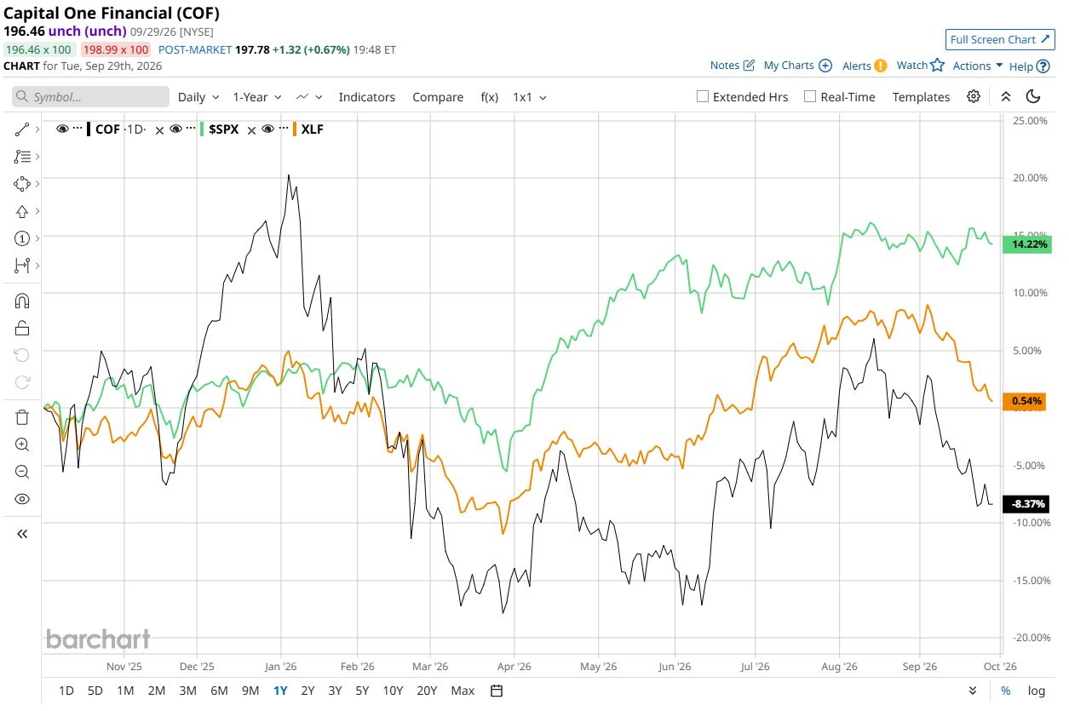Screen dimensions: 1069x711
Task: Open the Daily frequency dropdown
Action: coord(198,97)
